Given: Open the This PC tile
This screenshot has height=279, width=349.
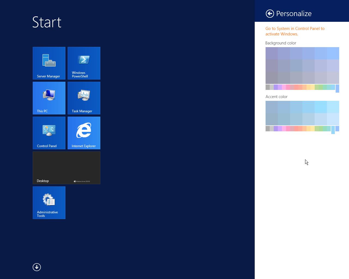Looking at the screenshot, I should [49, 98].
